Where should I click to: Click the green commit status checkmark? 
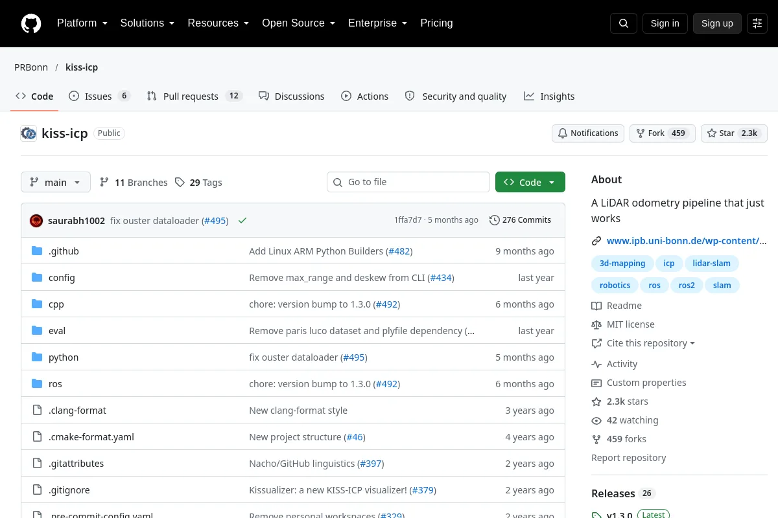(x=242, y=221)
